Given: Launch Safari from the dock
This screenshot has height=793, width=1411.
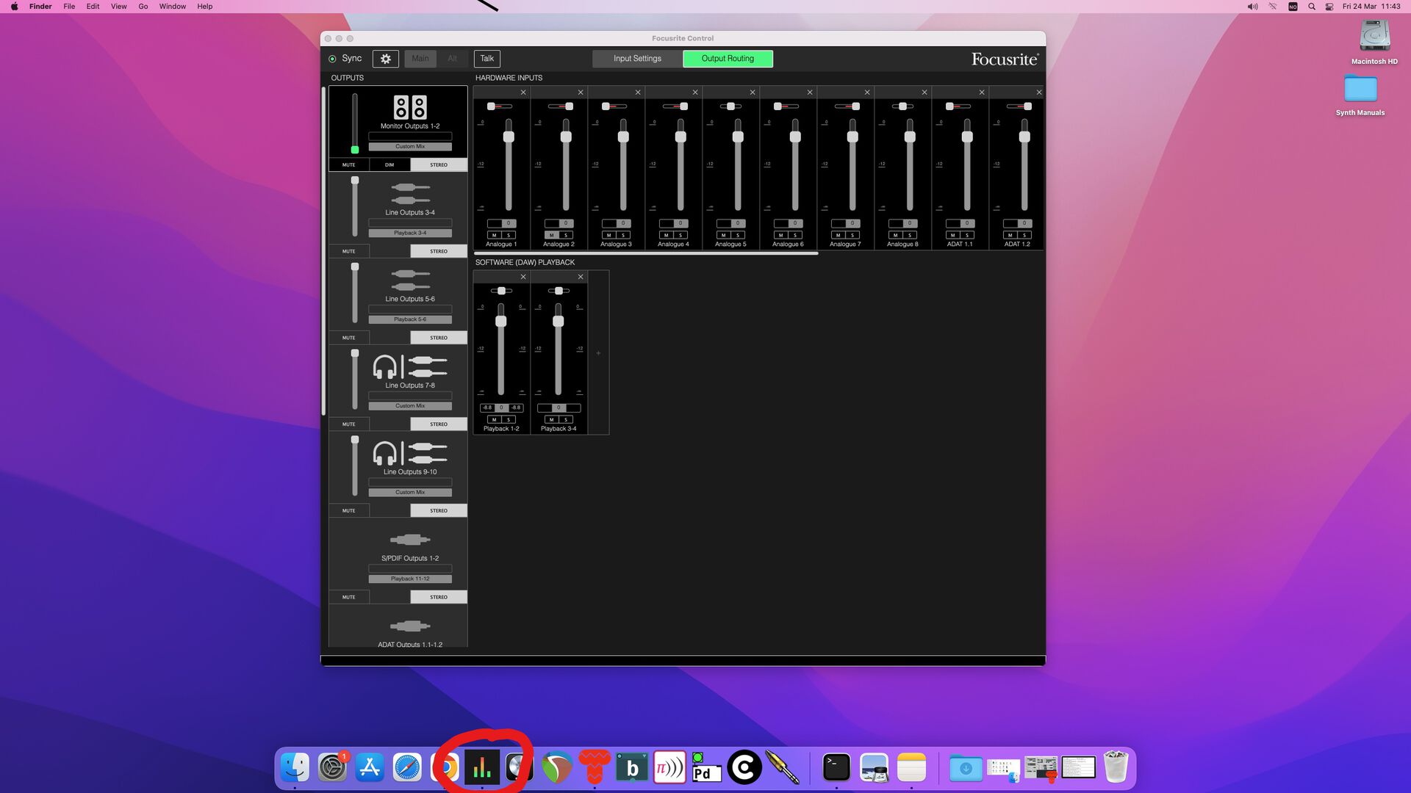Looking at the screenshot, I should coord(407,768).
